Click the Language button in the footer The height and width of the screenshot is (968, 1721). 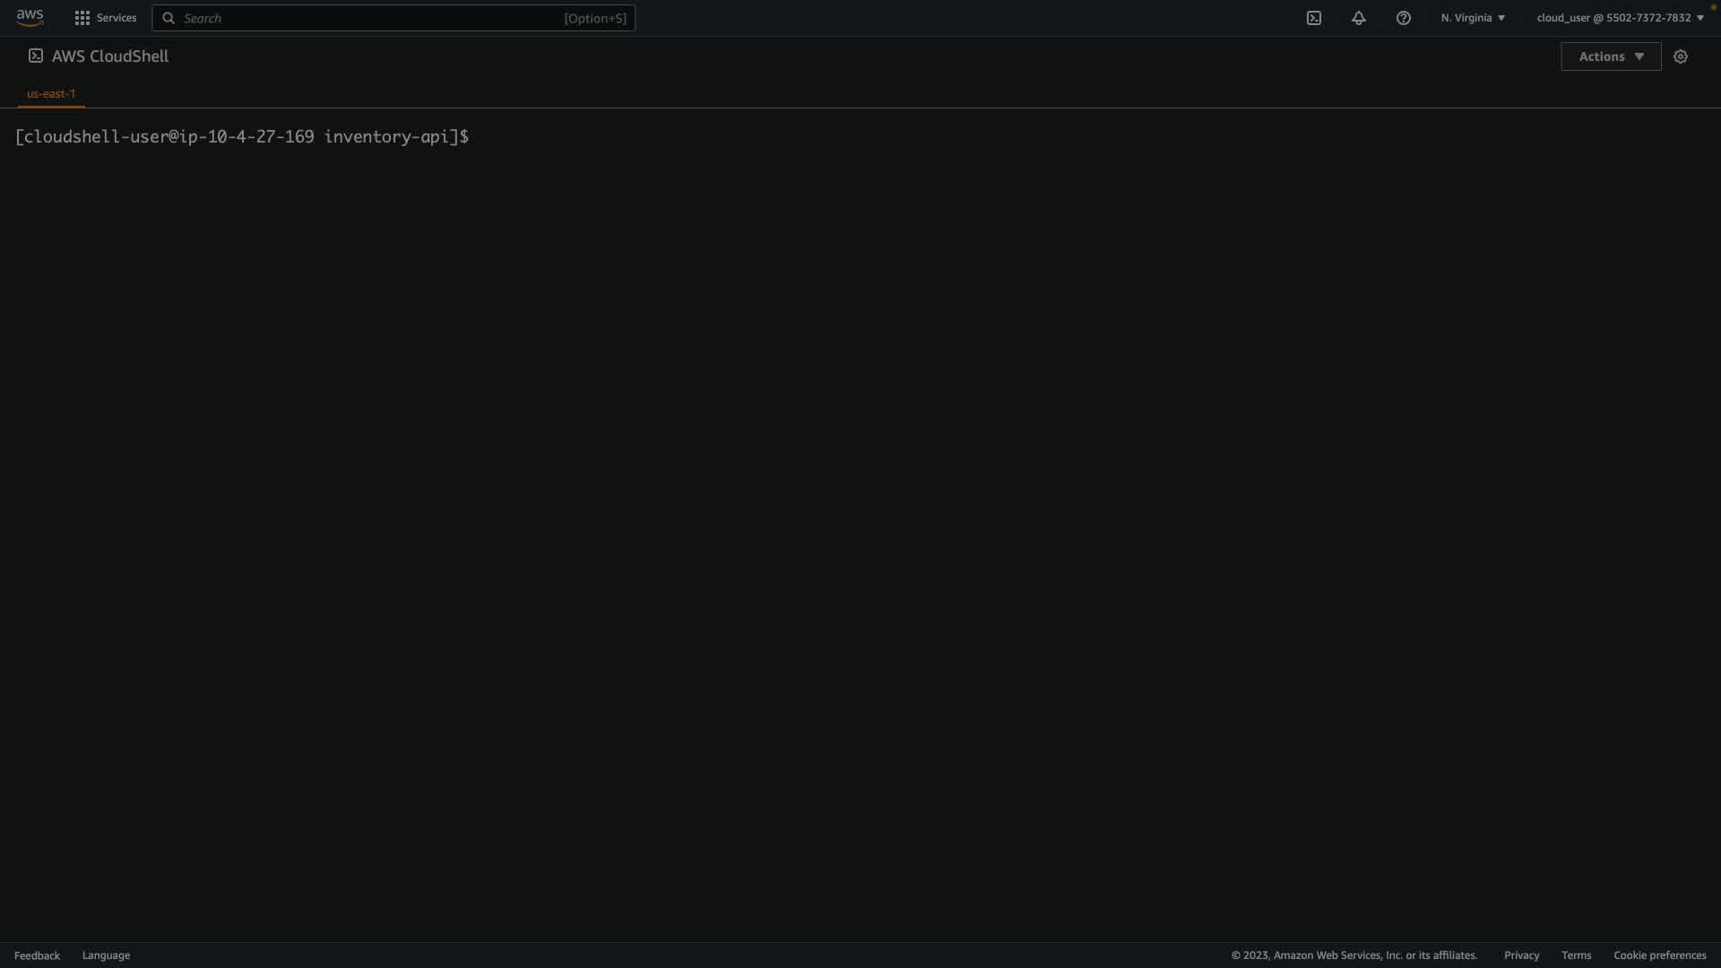tap(106, 955)
